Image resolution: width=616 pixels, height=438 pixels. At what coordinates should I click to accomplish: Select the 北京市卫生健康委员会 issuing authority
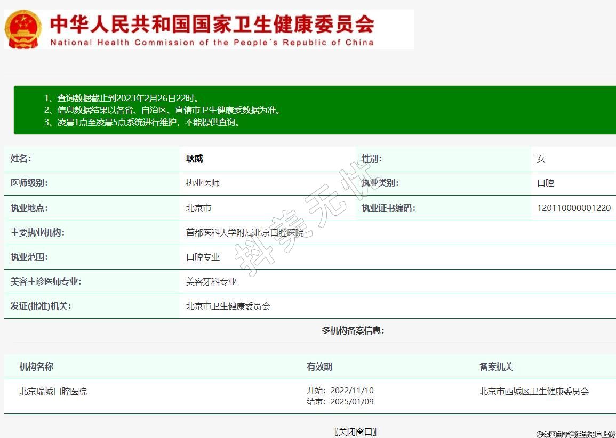228,306
